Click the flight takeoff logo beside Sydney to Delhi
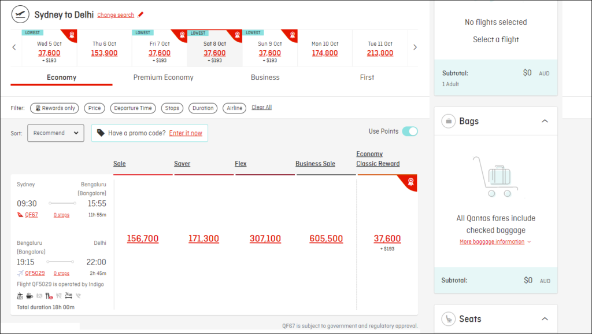 [20, 13]
